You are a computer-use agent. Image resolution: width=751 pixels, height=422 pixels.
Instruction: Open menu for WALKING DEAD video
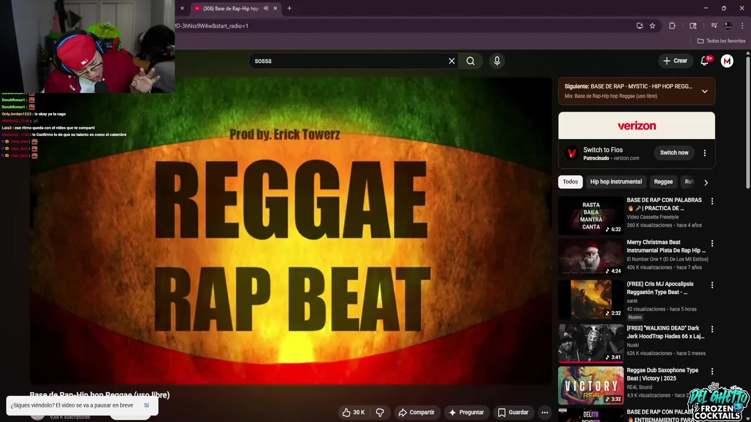point(712,329)
